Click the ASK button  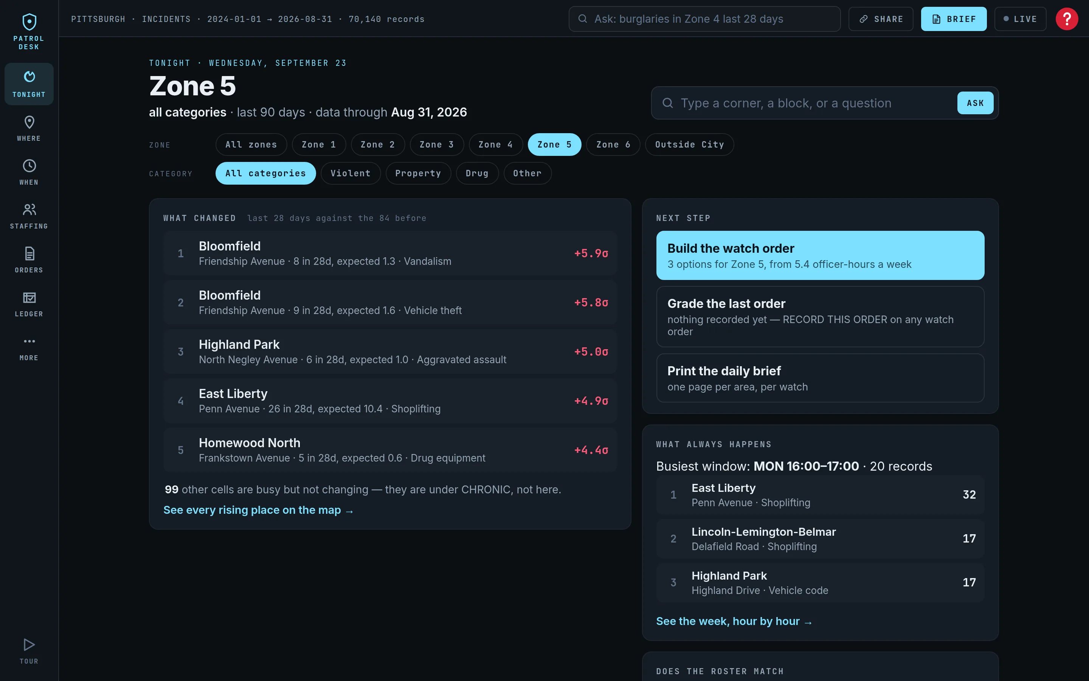click(975, 103)
